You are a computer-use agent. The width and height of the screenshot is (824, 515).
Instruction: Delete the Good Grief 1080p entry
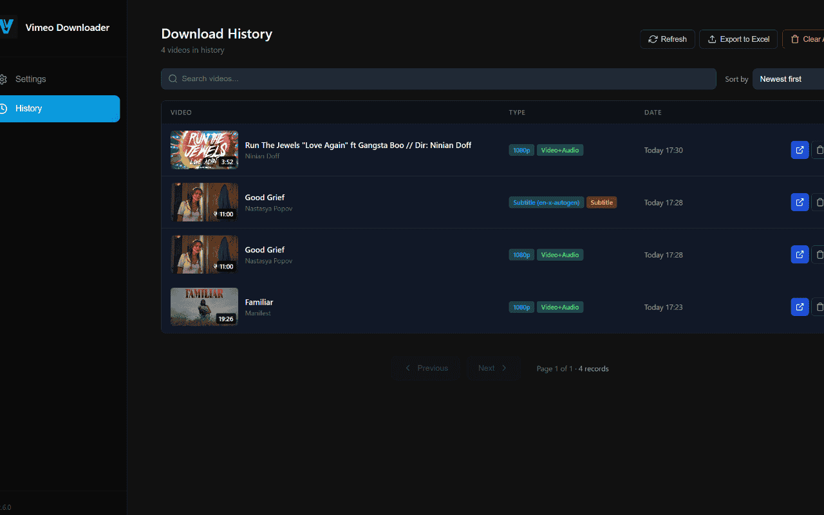[819, 255]
